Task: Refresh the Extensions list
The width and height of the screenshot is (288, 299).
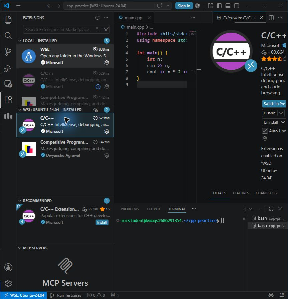Action: 97,18
